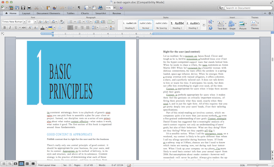Click the vertical scrollbar thumb
This screenshot has width=274, height=167.
click(x=272, y=59)
